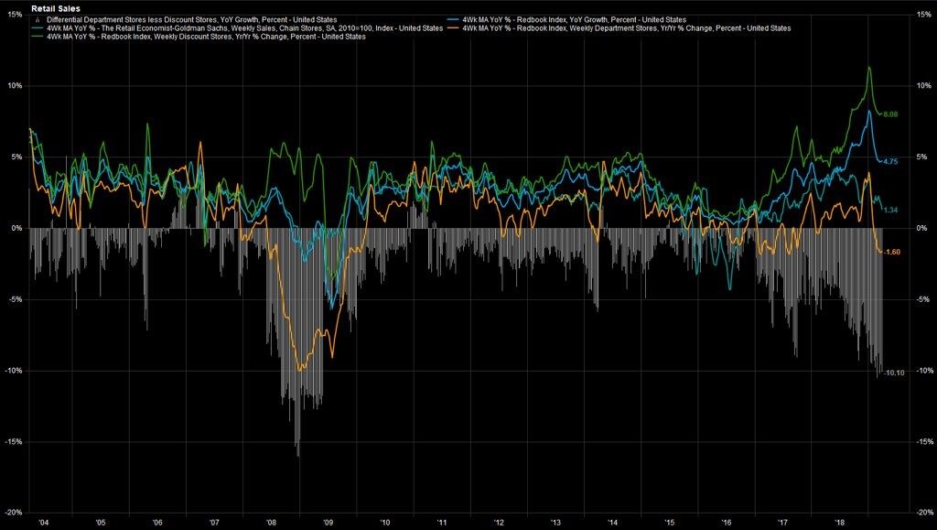
Task: Click the 15% label on left axis
Action: click(x=16, y=15)
